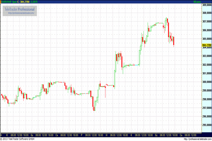Click the © 2013 TeleTrader Software GmbH text
Viewport: 212px width, 141px height.
17,139
